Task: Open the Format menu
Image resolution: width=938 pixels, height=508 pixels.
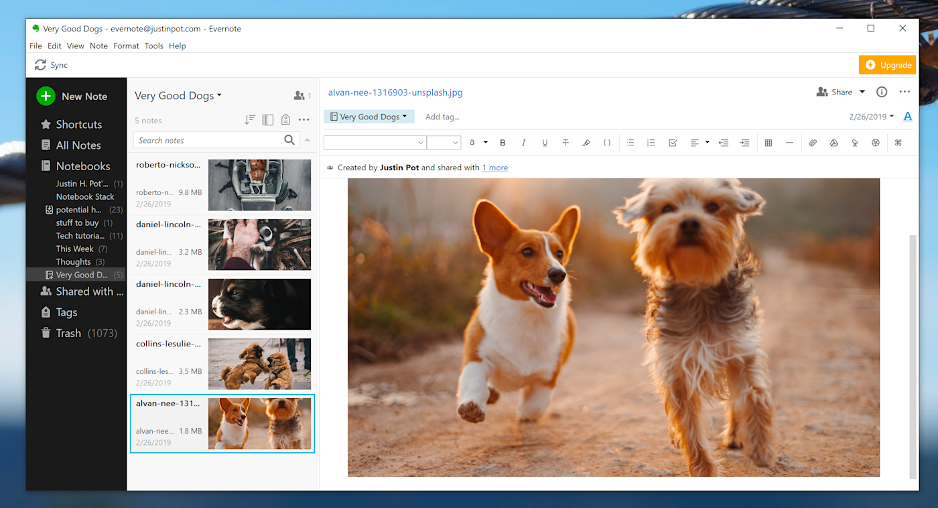Action: coord(126,46)
